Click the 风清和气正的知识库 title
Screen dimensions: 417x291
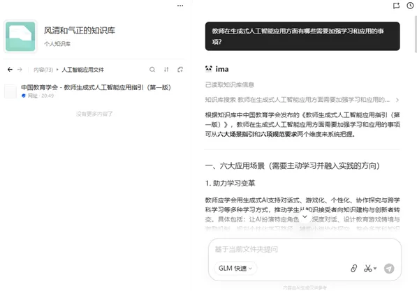click(79, 31)
